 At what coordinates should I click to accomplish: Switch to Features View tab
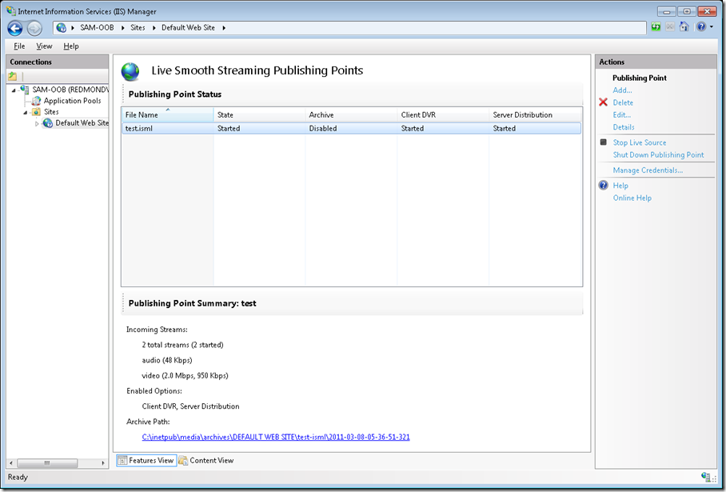click(146, 461)
